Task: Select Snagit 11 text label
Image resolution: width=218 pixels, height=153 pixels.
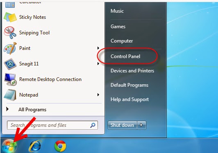Action: point(29,64)
